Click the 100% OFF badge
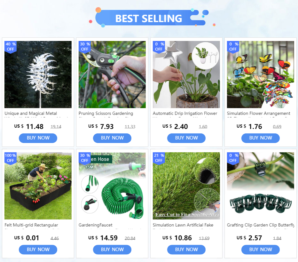The height and width of the screenshot is (262, 298). [x=11, y=158]
